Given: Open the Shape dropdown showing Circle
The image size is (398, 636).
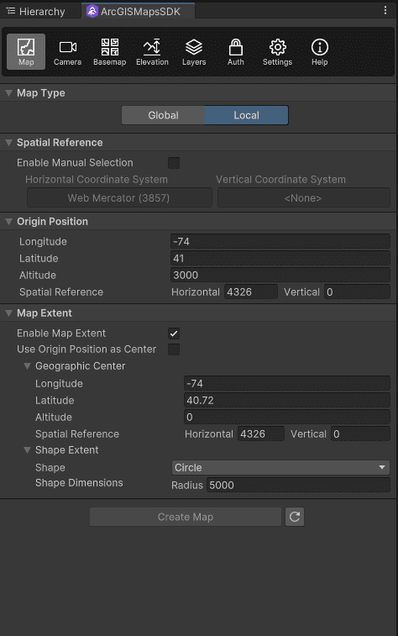Looking at the screenshot, I should (x=280, y=467).
